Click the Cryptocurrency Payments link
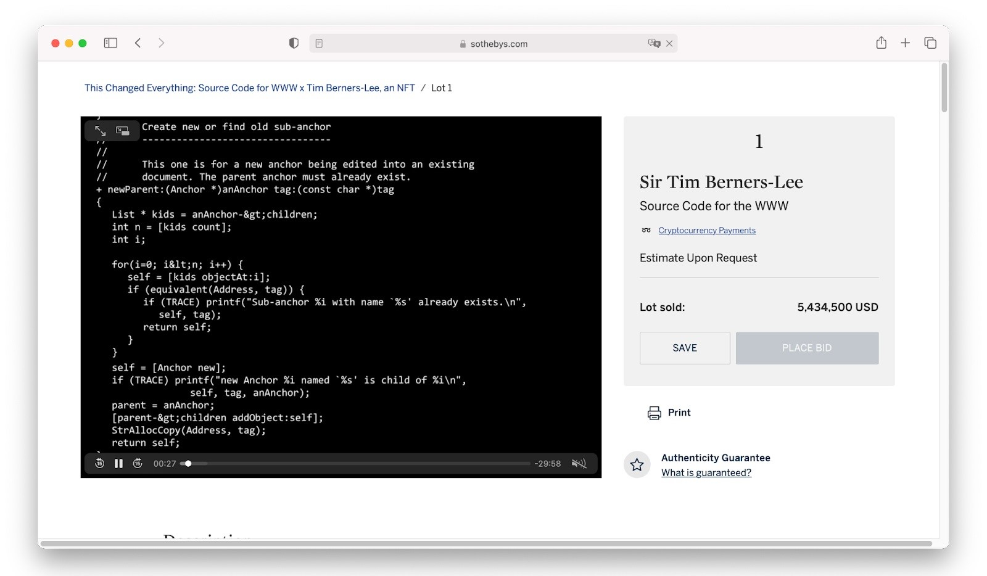The width and height of the screenshot is (987, 576). tap(706, 231)
